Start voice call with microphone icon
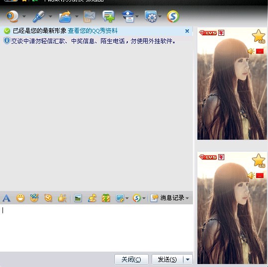 tap(39, 16)
